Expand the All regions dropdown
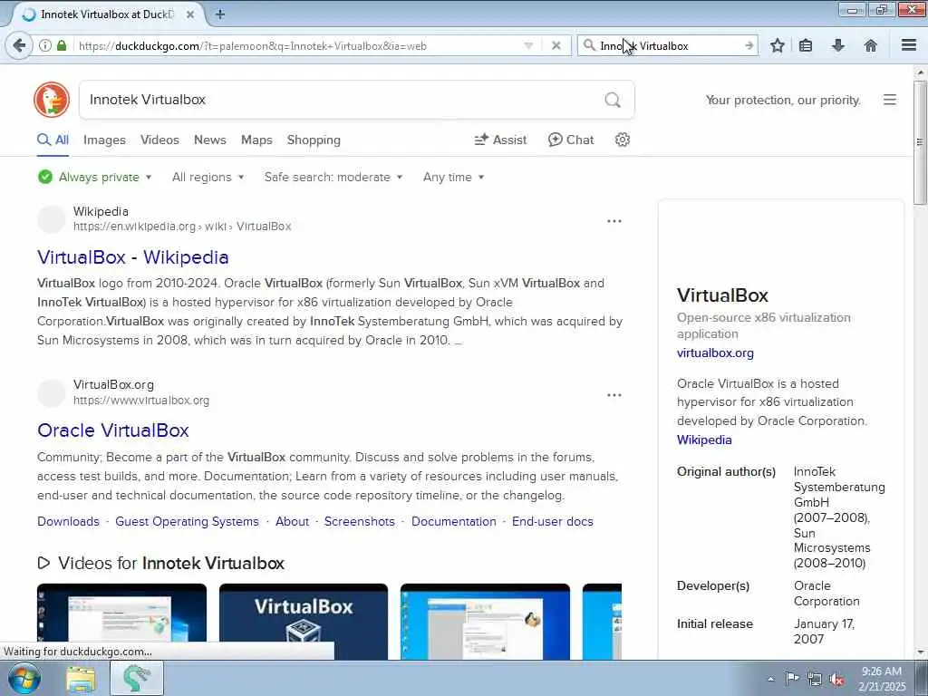This screenshot has width=928, height=696. 208,177
